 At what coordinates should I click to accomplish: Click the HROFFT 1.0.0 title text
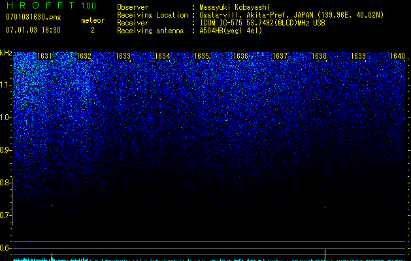[x=51, y=5]
